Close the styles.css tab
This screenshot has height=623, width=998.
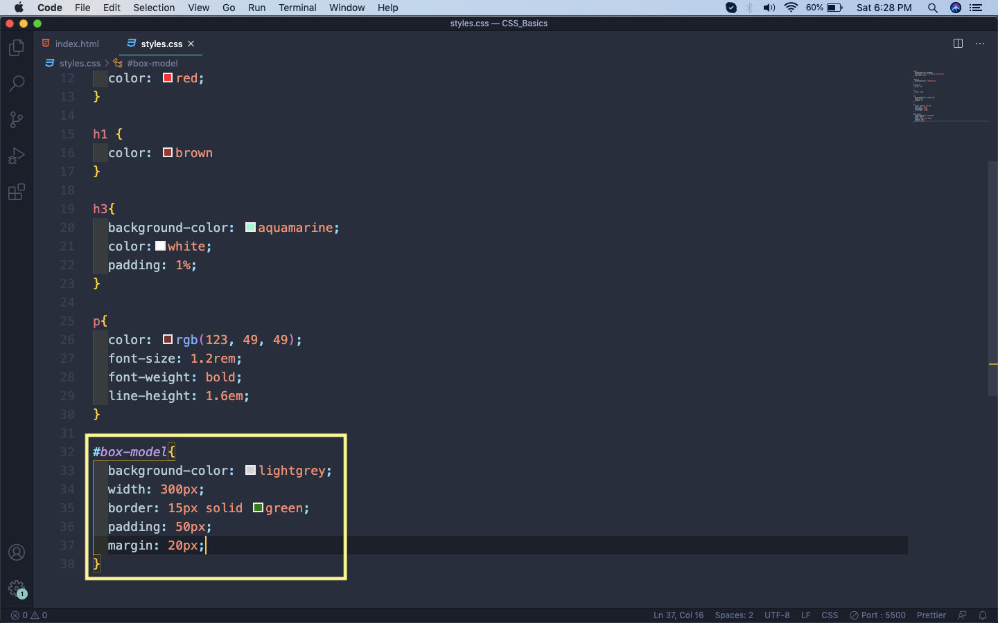pyautogui.click(x=191, y=44)
